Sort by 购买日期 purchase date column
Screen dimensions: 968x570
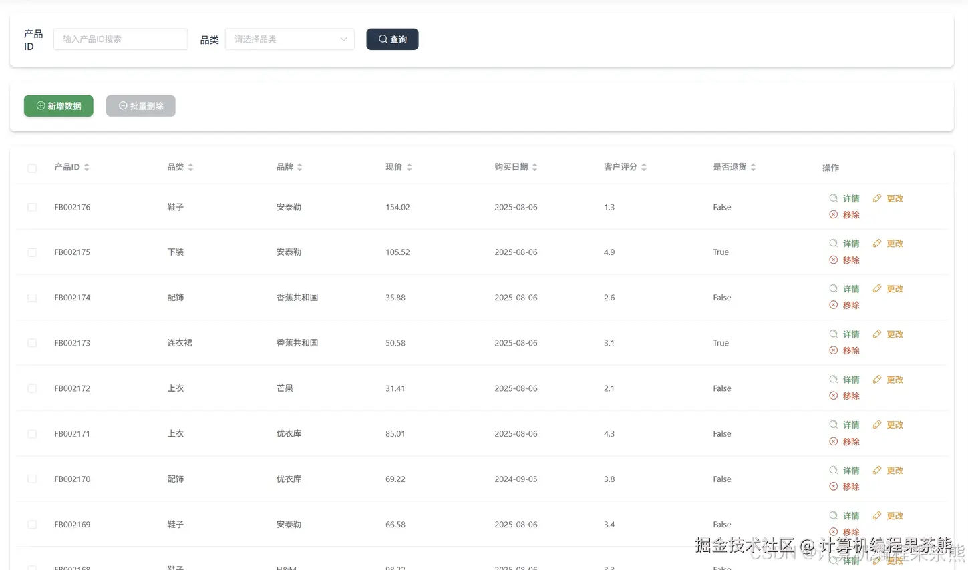516,167
